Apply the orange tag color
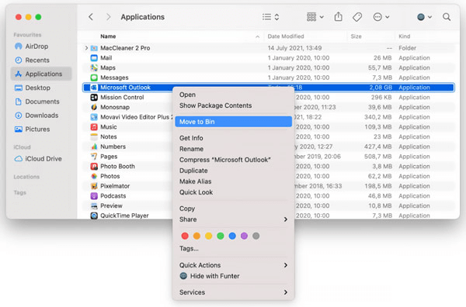Screen dimensions: 466x307 tap(196, 236)
